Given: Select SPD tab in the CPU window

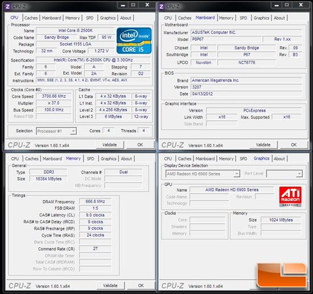Looking at the screenshot, I should click(89, 18).
